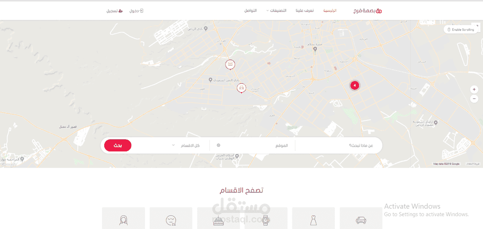
Task: Expand the التصنيفات menu dropdown
Action: (276, 10)
